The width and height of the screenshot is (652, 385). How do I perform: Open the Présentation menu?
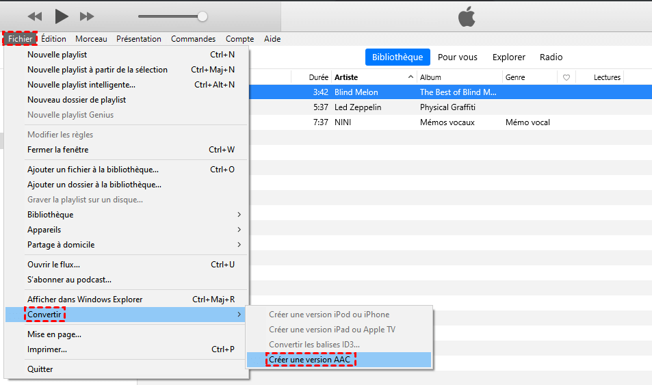(139, 39)
